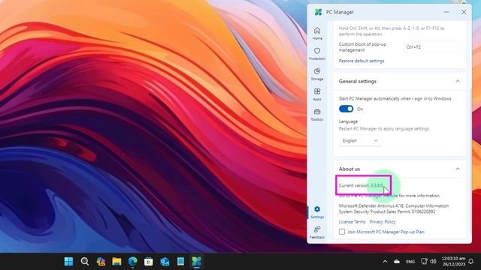This screenshot has height=270, width=481.
Task: Open File Explorer from the taskbar
Action: pyautogui.click(x=117, y=262)
